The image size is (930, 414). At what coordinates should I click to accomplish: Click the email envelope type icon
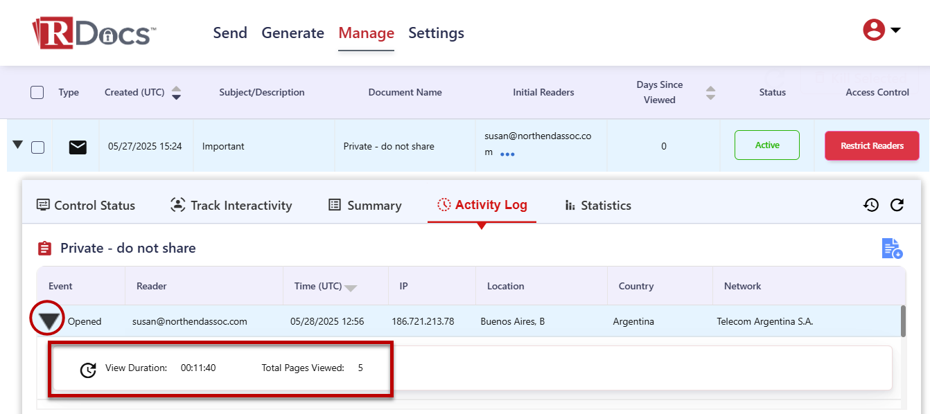pos(78,147)
